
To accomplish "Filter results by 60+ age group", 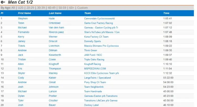I will pos(72,8).
